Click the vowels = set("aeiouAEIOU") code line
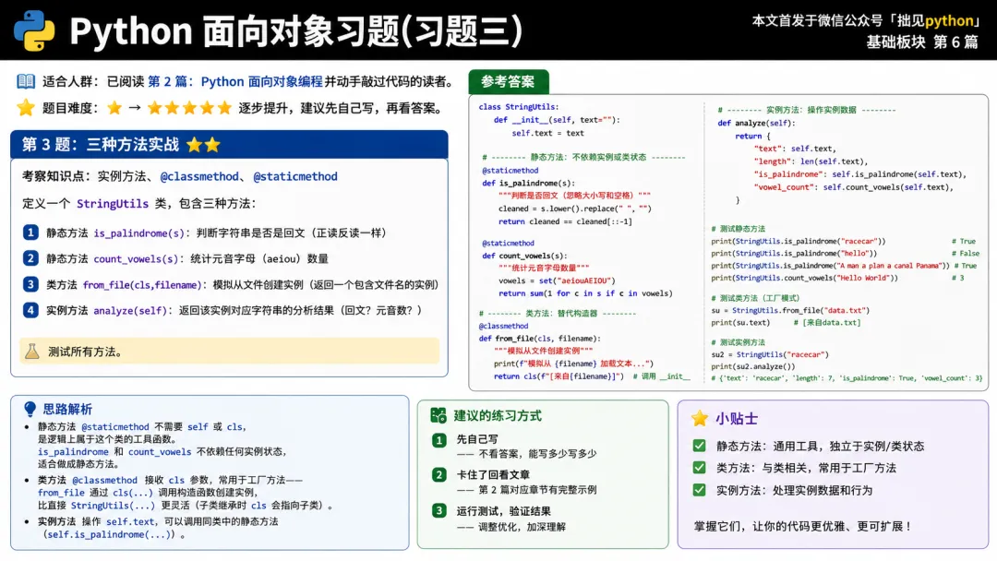997x561 pixels. [557, 280]
